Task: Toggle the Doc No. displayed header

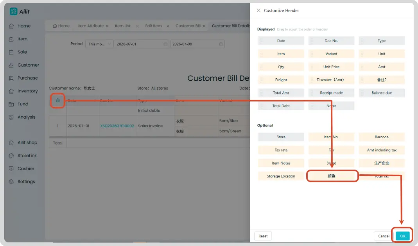Action: (331, 41)
